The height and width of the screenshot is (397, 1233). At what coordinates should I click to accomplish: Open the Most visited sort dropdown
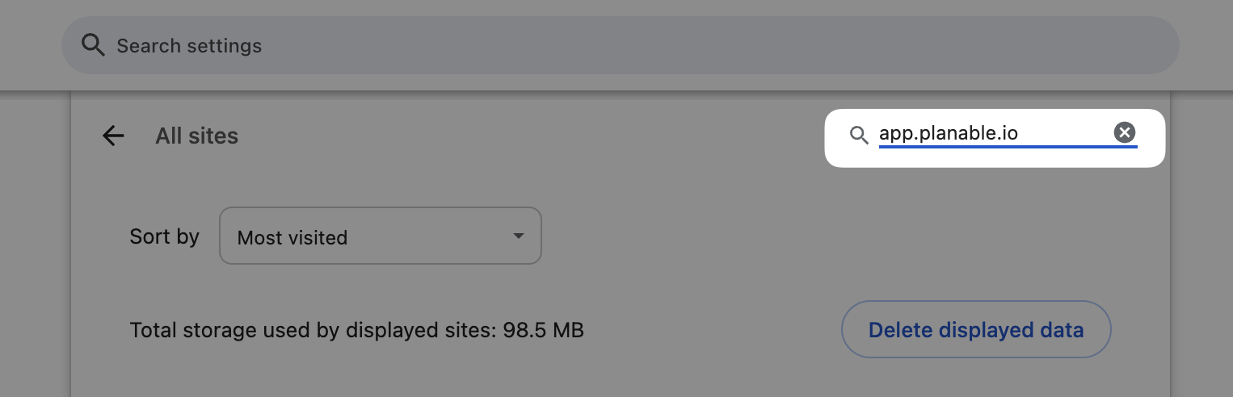click(380, 236)
